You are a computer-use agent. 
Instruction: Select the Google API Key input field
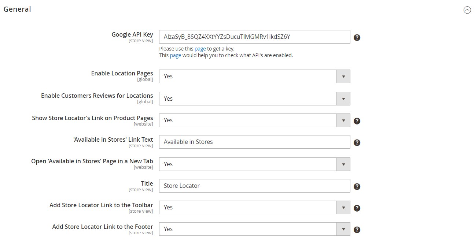pyautogui.click(x=254, y=37)
